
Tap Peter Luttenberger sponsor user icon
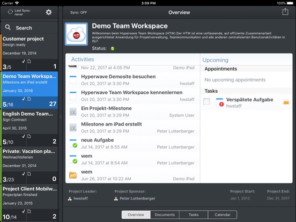click(116, 198)
